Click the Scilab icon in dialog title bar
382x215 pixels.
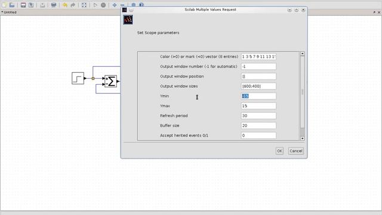[125, 10]
